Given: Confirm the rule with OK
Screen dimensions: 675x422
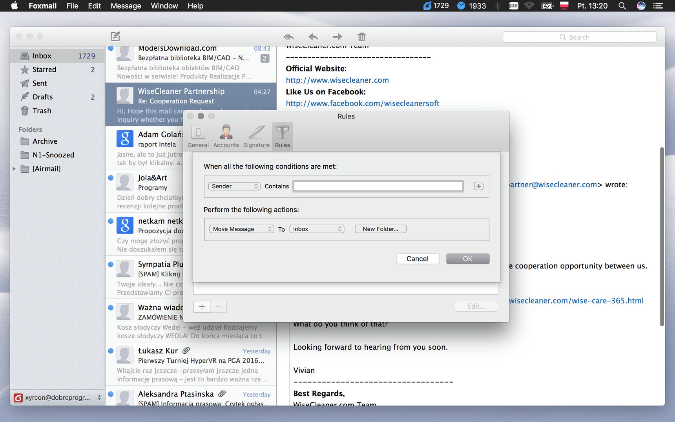Looking at the screenshot, I should pos(468,259).
